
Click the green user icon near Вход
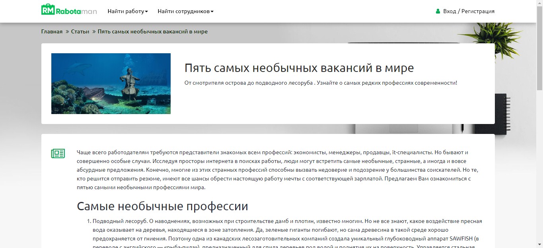[438, 11]
